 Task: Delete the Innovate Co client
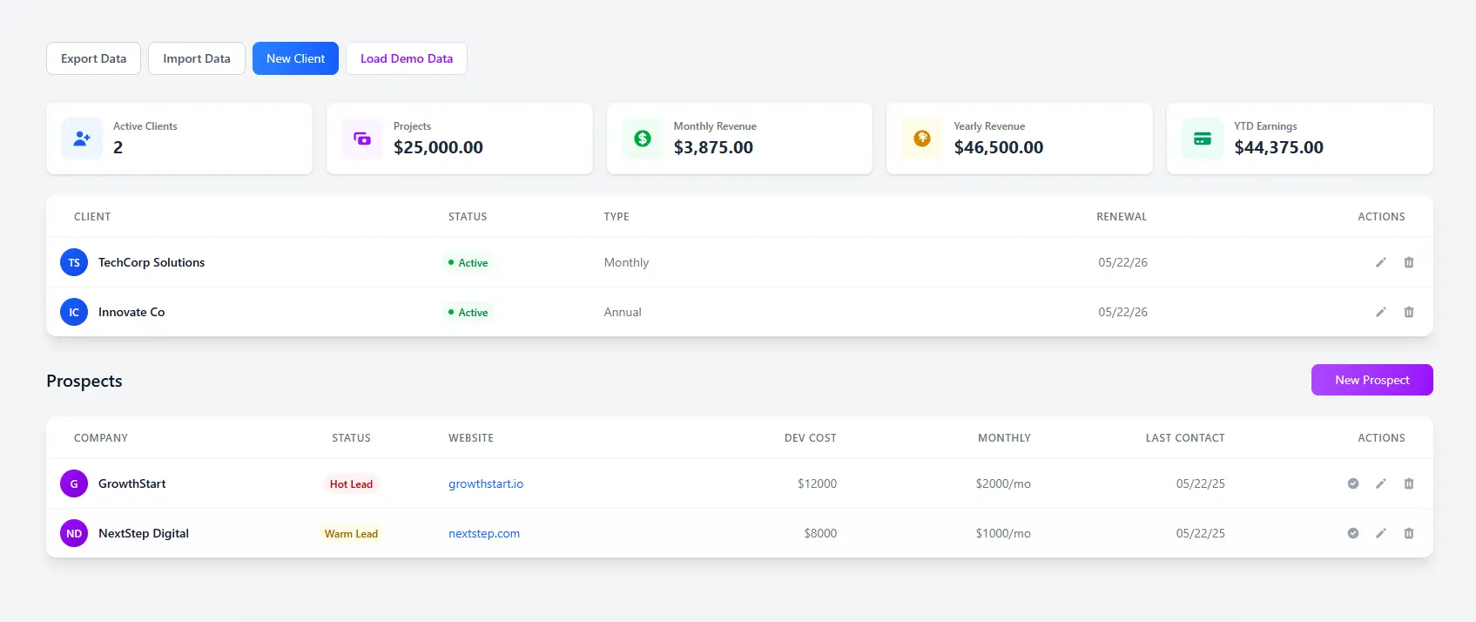tap(1408, 312)
